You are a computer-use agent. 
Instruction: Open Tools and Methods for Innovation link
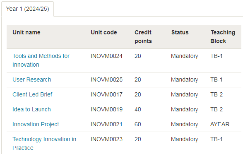[41, 60]
